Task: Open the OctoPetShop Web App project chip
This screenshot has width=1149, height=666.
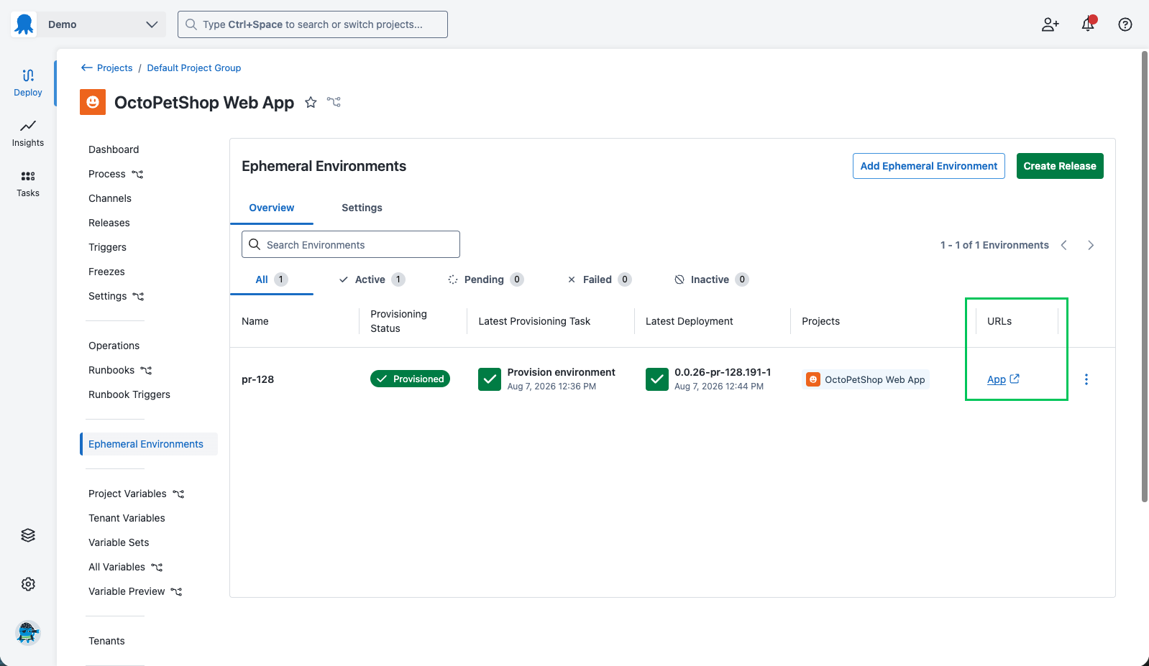Action: pos(866,379)
